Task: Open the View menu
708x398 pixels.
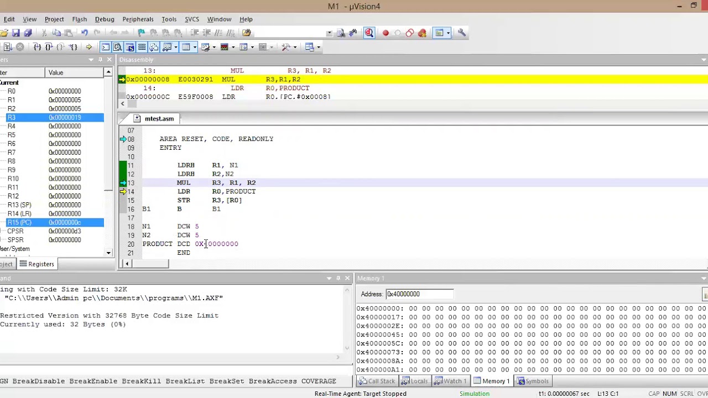Action: click(x=29, y=19)
